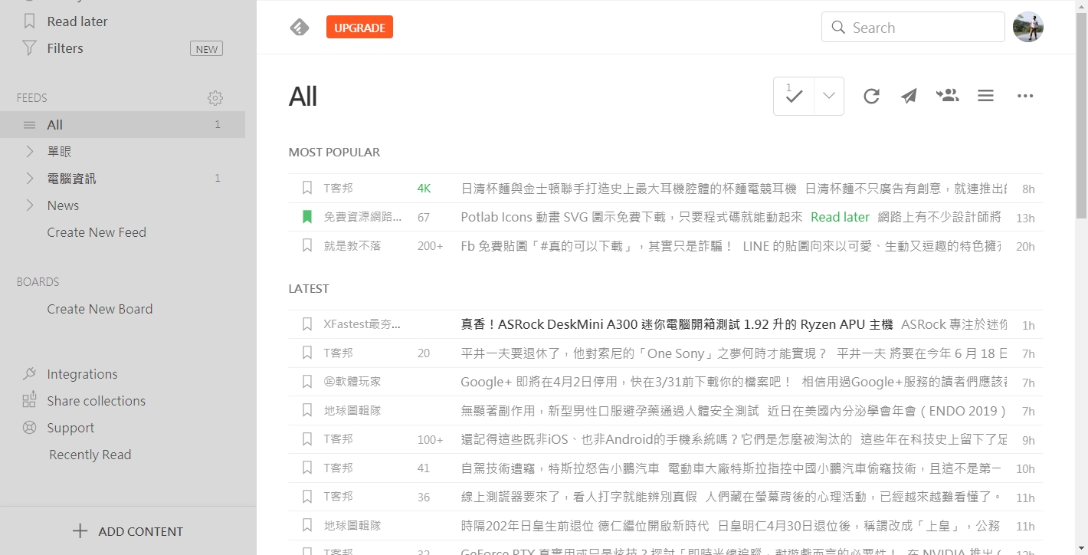Click the green Read later tag

[x=840, y=217]
